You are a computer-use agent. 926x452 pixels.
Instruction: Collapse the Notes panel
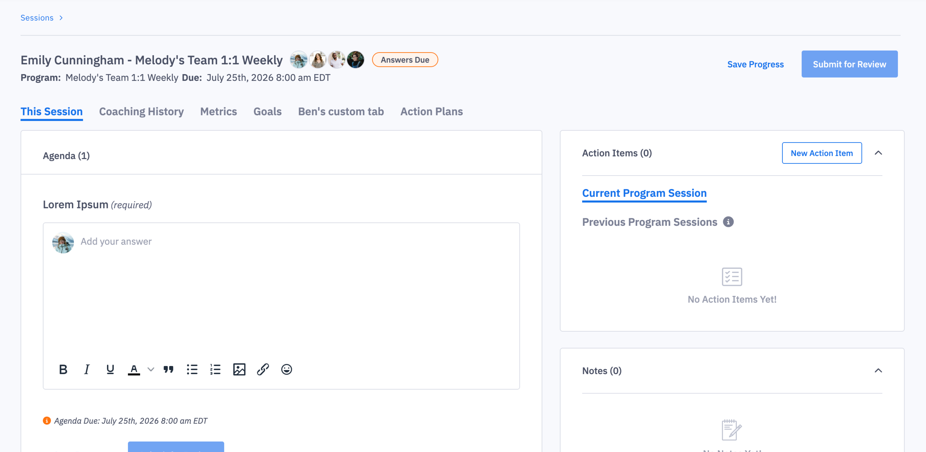click(x=878, y=370)
